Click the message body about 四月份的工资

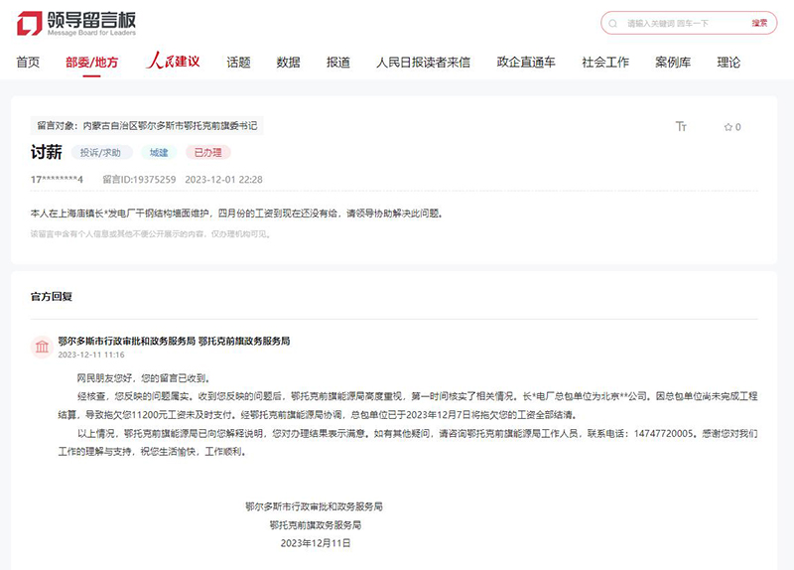[237, 214]
